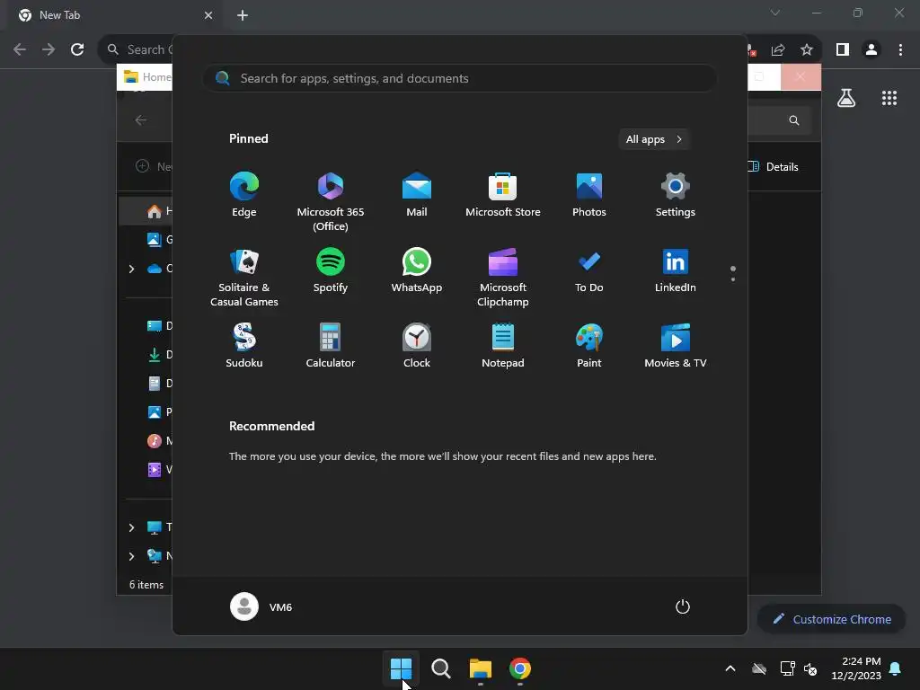Open the To Do app
Viewport: 920px width, 690px height.
tap(589, 270)
